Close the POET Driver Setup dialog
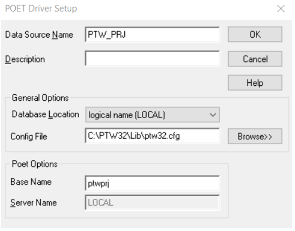Screen dimensions: 295x231 [281, 8]
